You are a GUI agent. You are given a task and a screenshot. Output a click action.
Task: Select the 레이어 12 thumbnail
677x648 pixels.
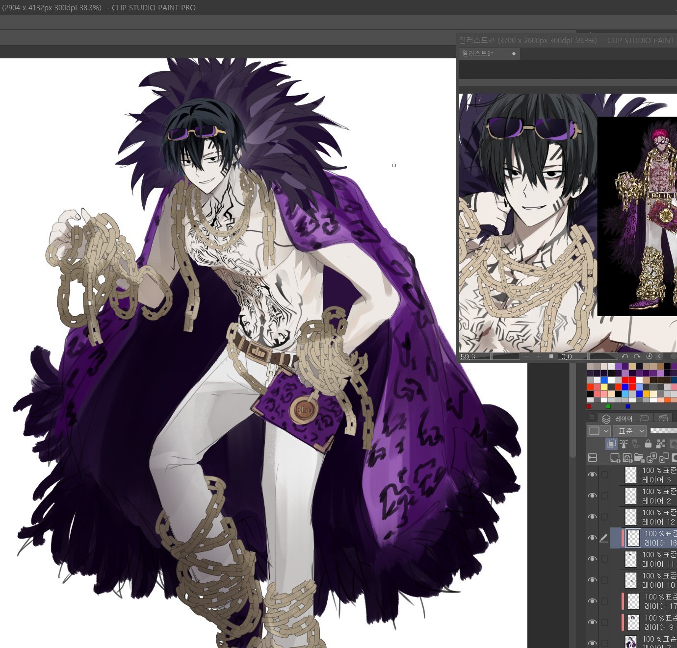[630, 517]
